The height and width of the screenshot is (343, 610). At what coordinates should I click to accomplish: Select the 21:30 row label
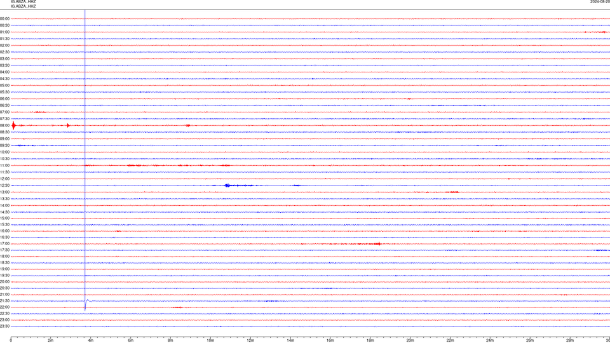coord(4,300)
